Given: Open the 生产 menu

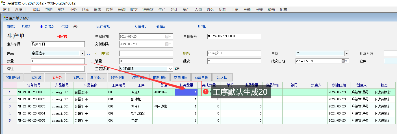Looking at the screenshot, I should (x=162, y=9).
